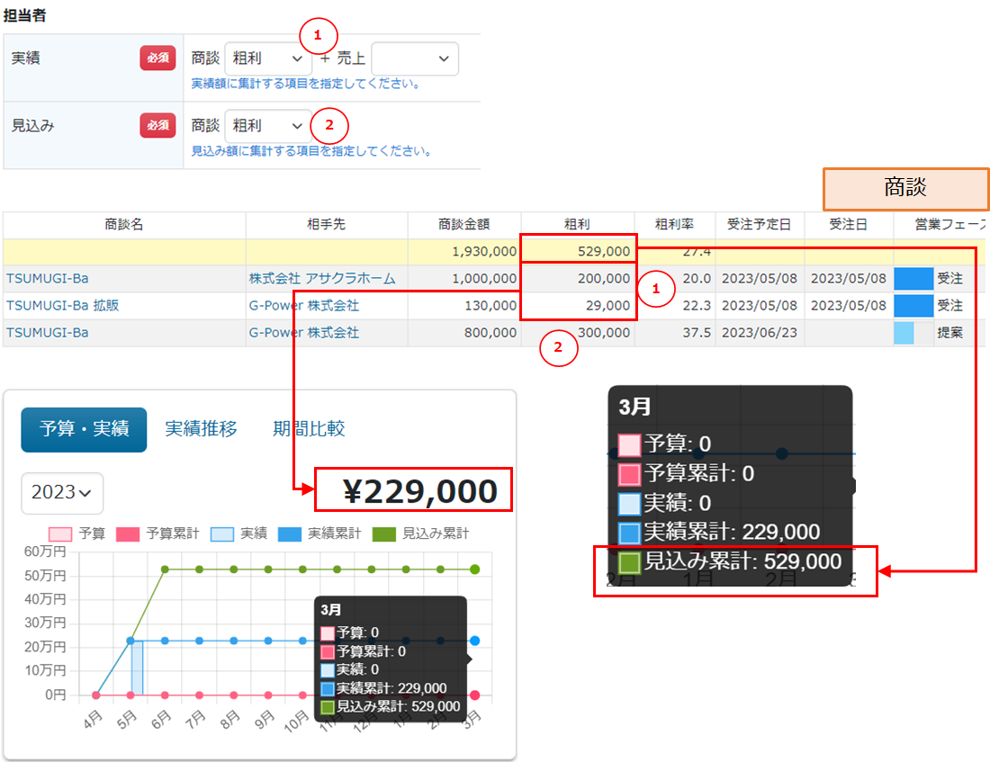990x762 pixels.
Task: Click the 商談 orange label box
Action: click(x=905, y=188)
